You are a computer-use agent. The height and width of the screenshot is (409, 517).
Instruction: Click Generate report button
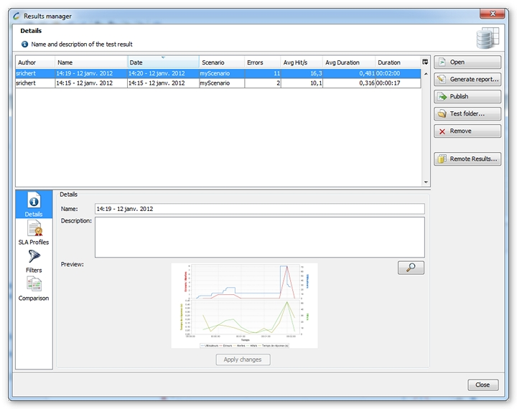(467, 79)
